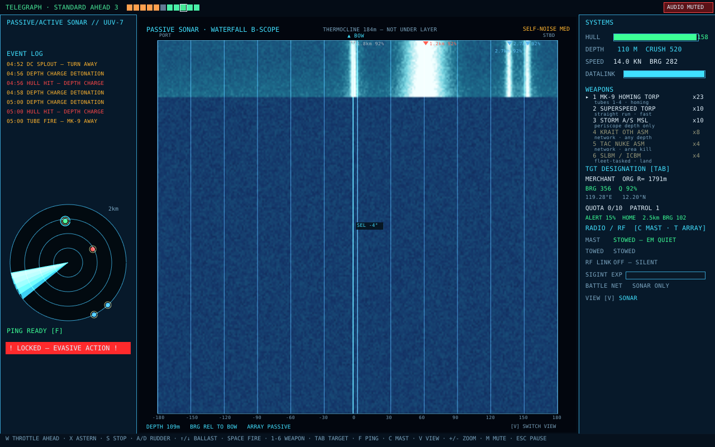Click the green contact on the radar scope
Image resolution: width=715 pixels, height=447 pixels.
pyautogui.click(x=65, y=221)
